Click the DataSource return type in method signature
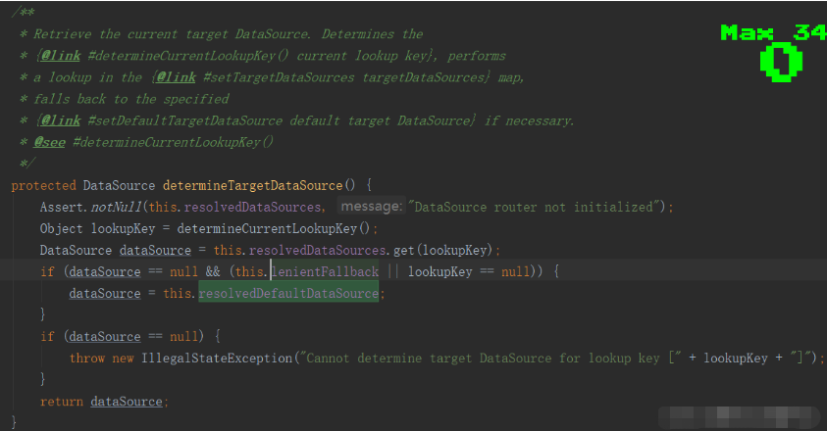 pyautogui.click(x=120, y=185)
